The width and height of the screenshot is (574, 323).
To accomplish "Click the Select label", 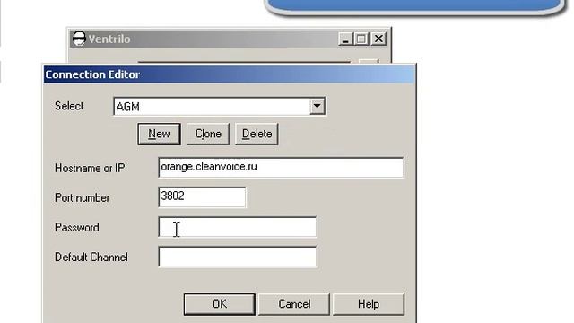I will [x=69, y=106].
